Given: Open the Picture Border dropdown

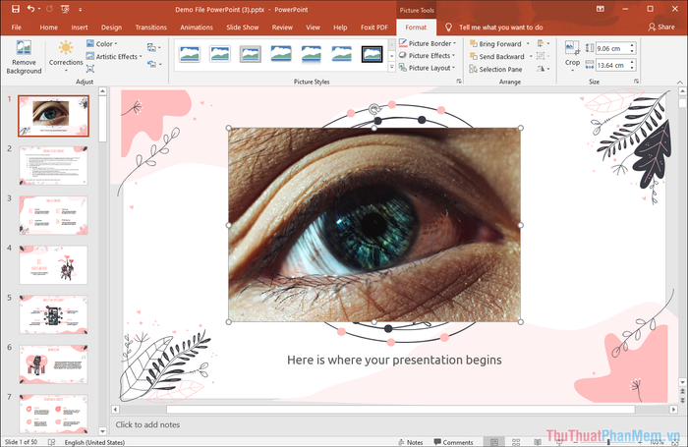Looking at the screenshot, I should [429, 43].
